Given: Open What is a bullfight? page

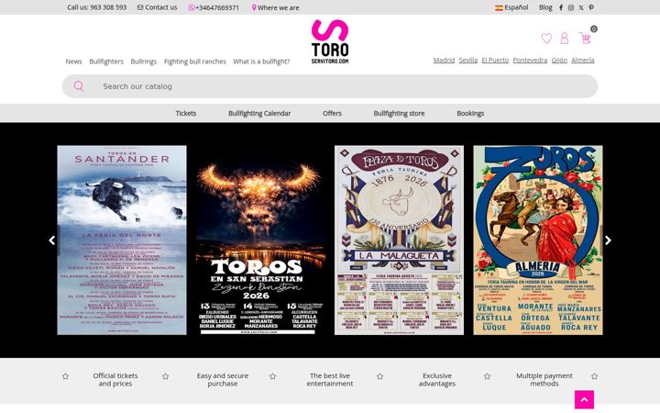Looking at the screenshot, I should 261,61.
